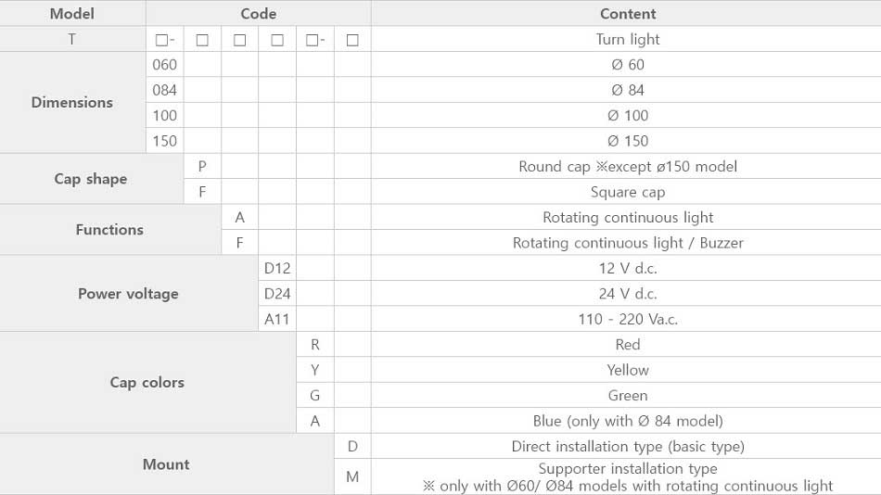Click the Power voltage row label
Image resolution: width=881 pixels, height=495 pixels.
[x=128, y=294]
